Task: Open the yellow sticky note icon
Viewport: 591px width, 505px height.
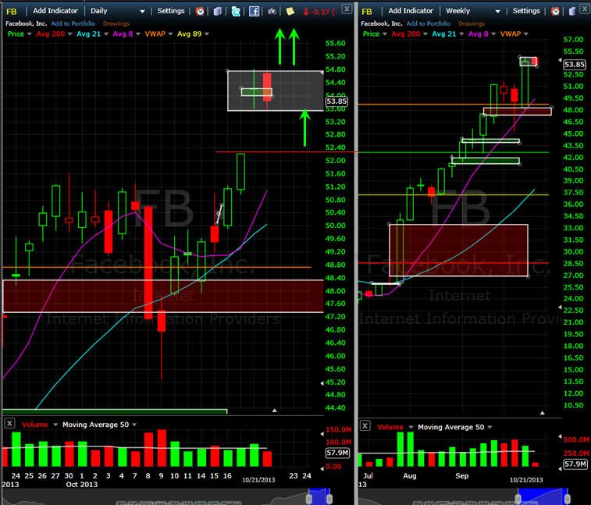Action: (x=290, y=11)
